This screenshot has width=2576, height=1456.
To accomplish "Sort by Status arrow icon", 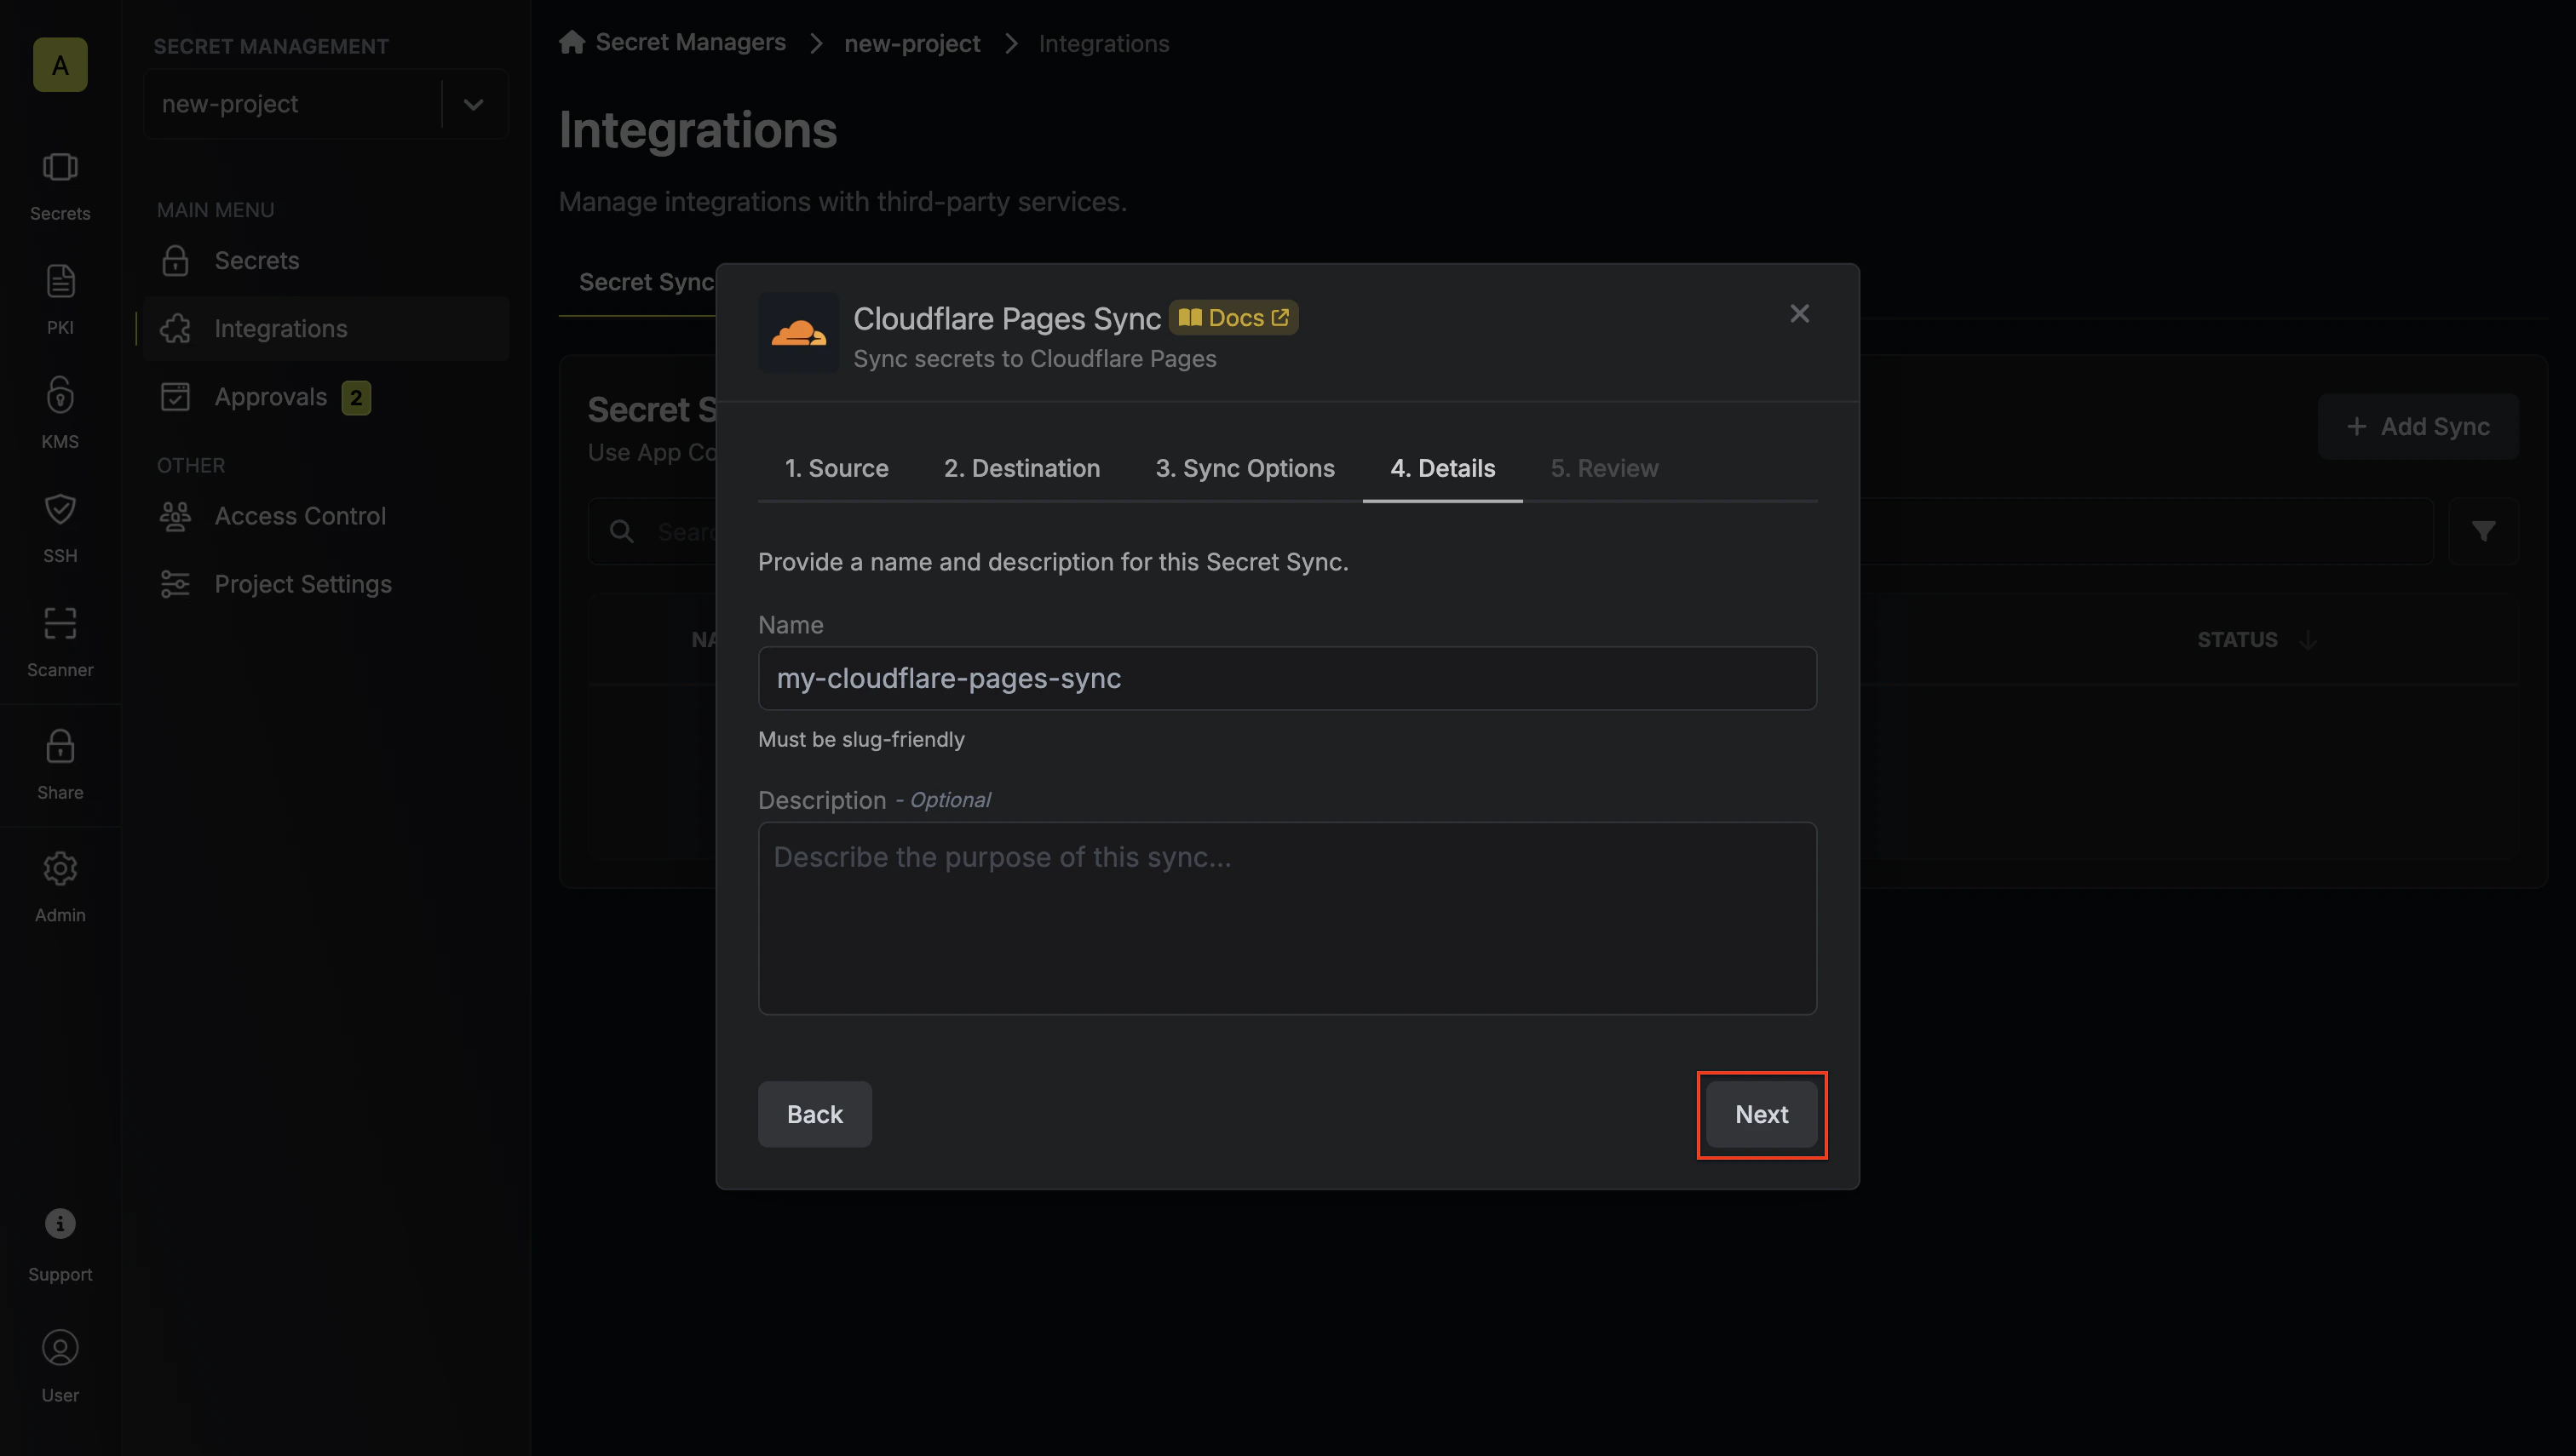I will point(2308,640).
